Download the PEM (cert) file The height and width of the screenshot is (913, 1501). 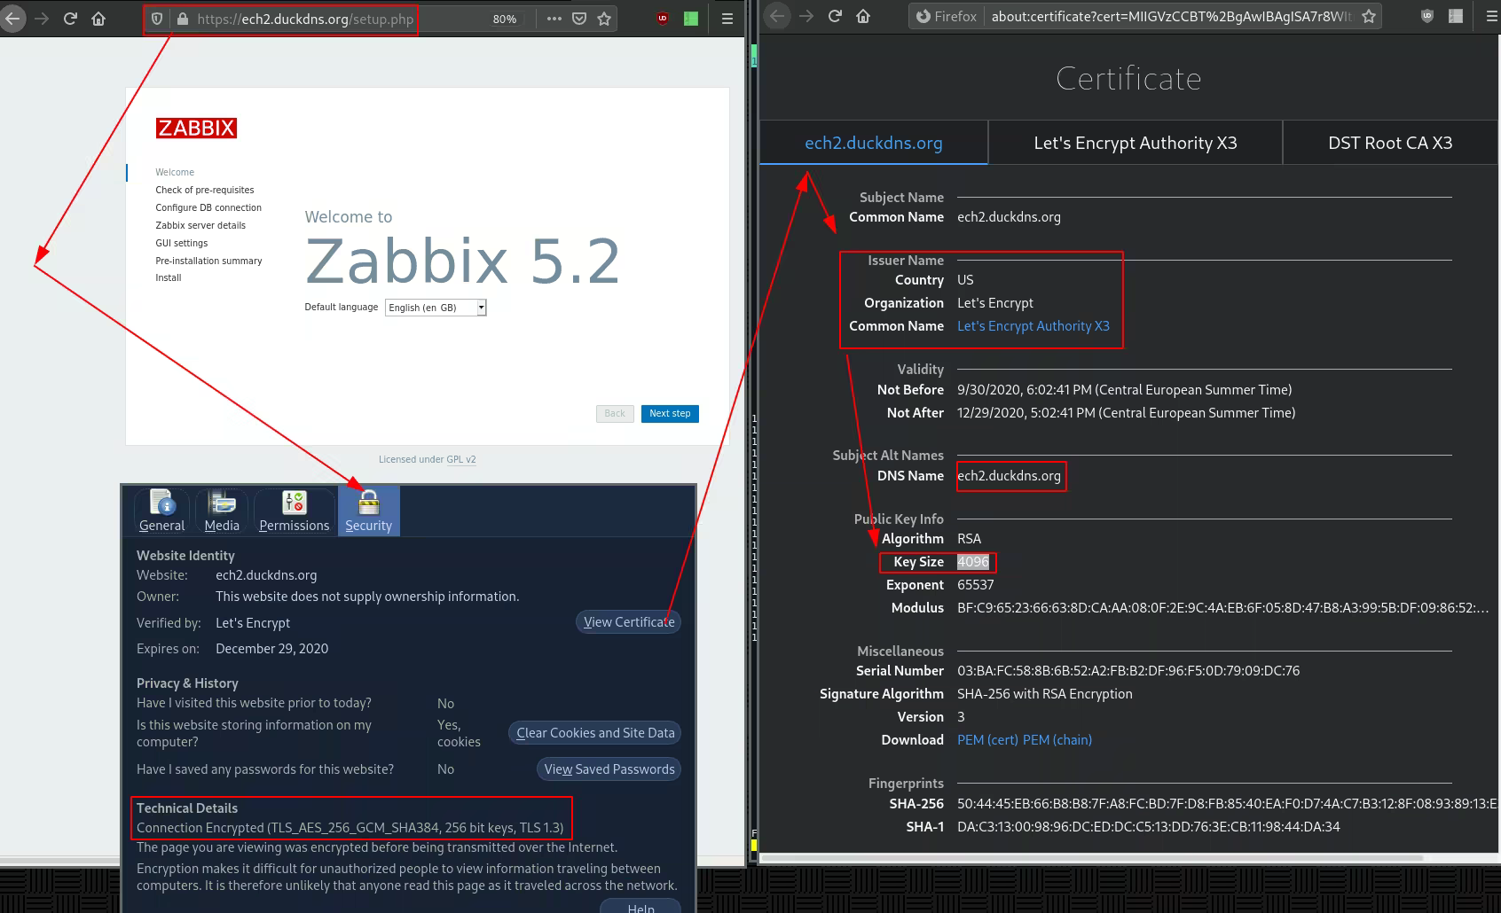(987, 740)
